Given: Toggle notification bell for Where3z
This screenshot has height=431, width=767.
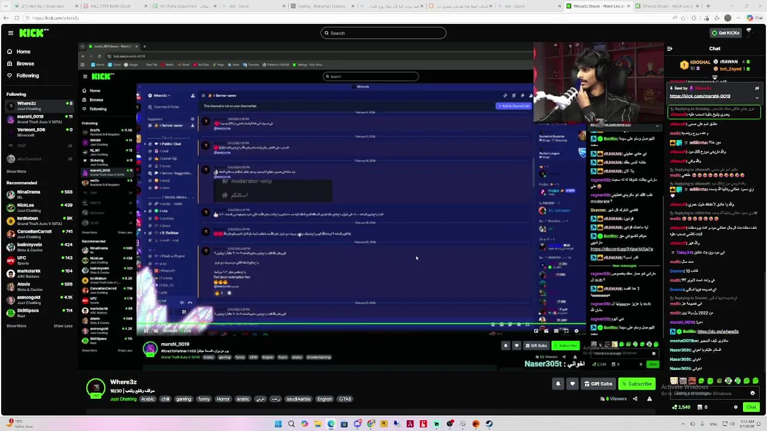Looking at the screenshot, I should tap(558, 384).
